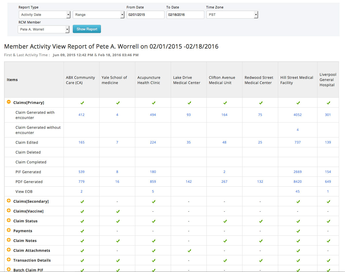Image resolution: width=345 pixels, height=272 pixels.
Task: Click Payments checkmark under Hill Street Medical
Action: click(298, 231)
